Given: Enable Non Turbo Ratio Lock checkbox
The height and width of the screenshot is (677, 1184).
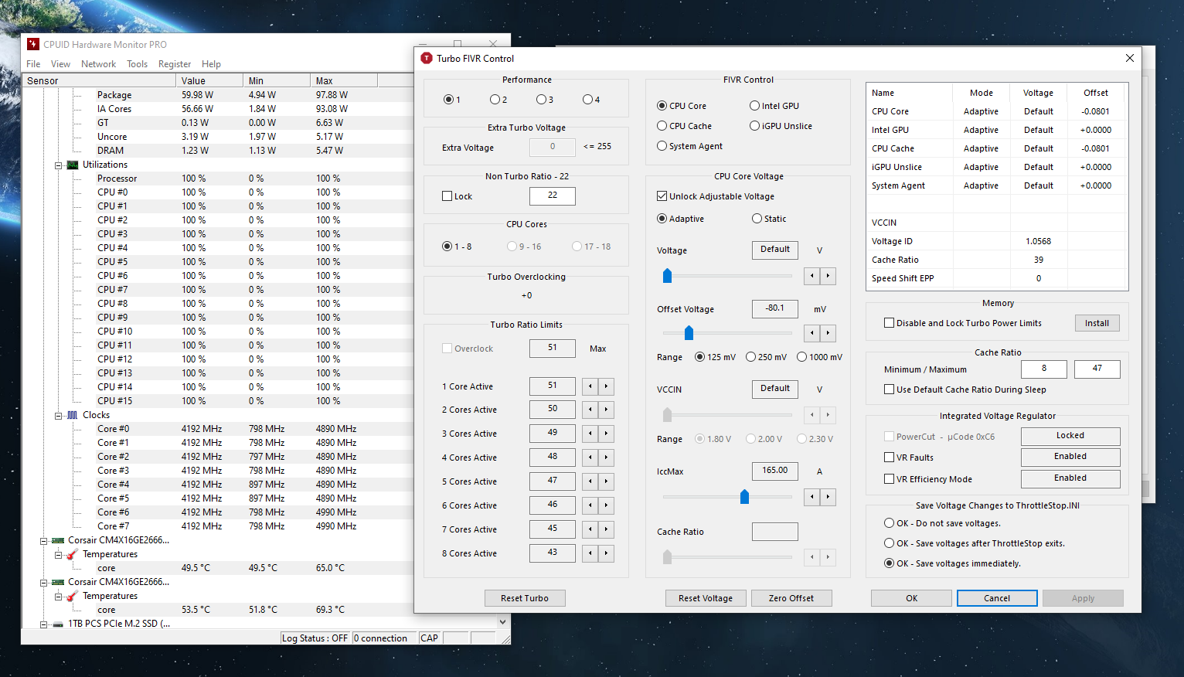Looking at the screenshot, I should (x=447, y=196).
